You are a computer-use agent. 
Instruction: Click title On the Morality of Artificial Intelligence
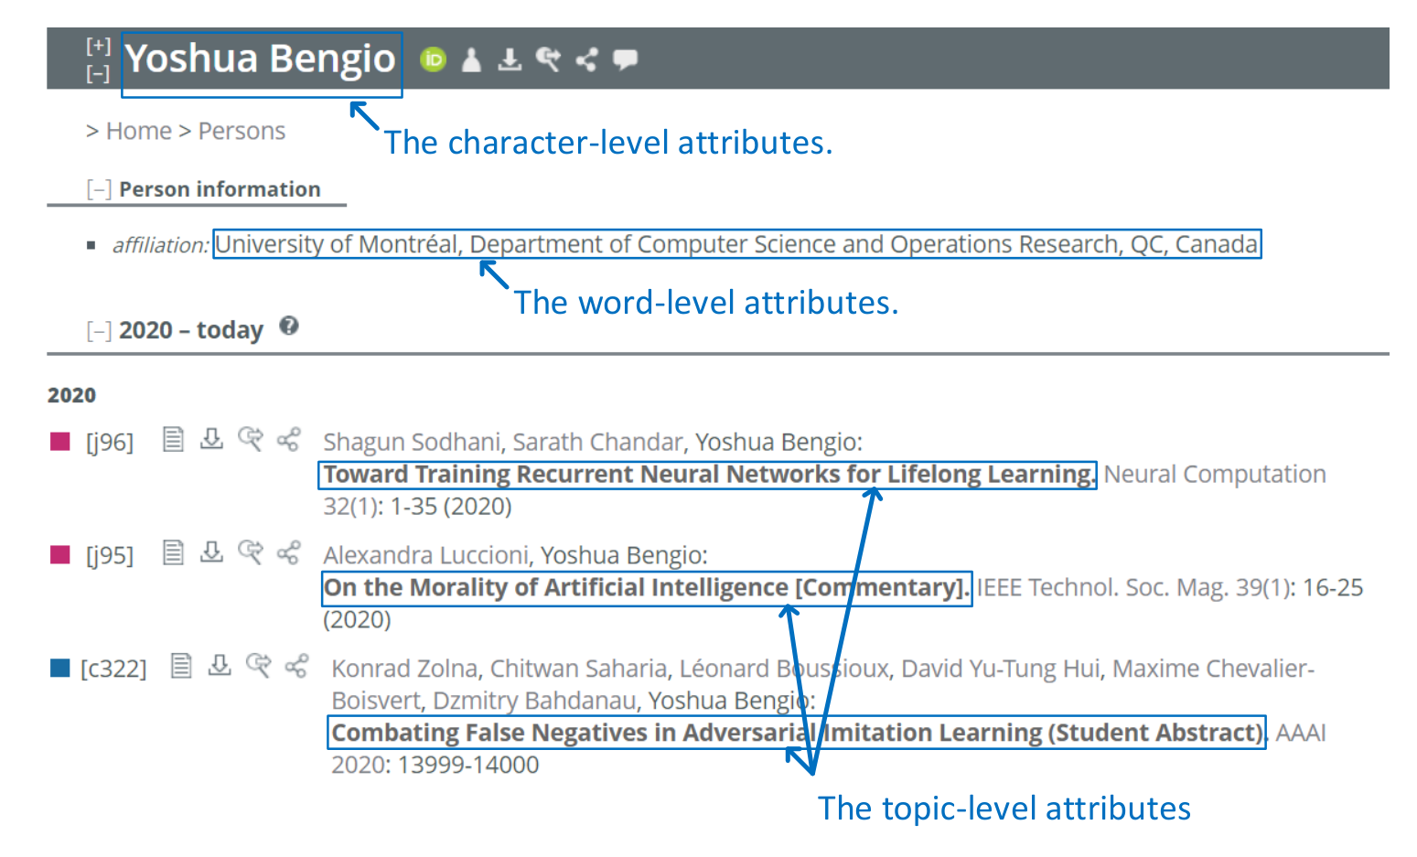(x=646, y=588)
